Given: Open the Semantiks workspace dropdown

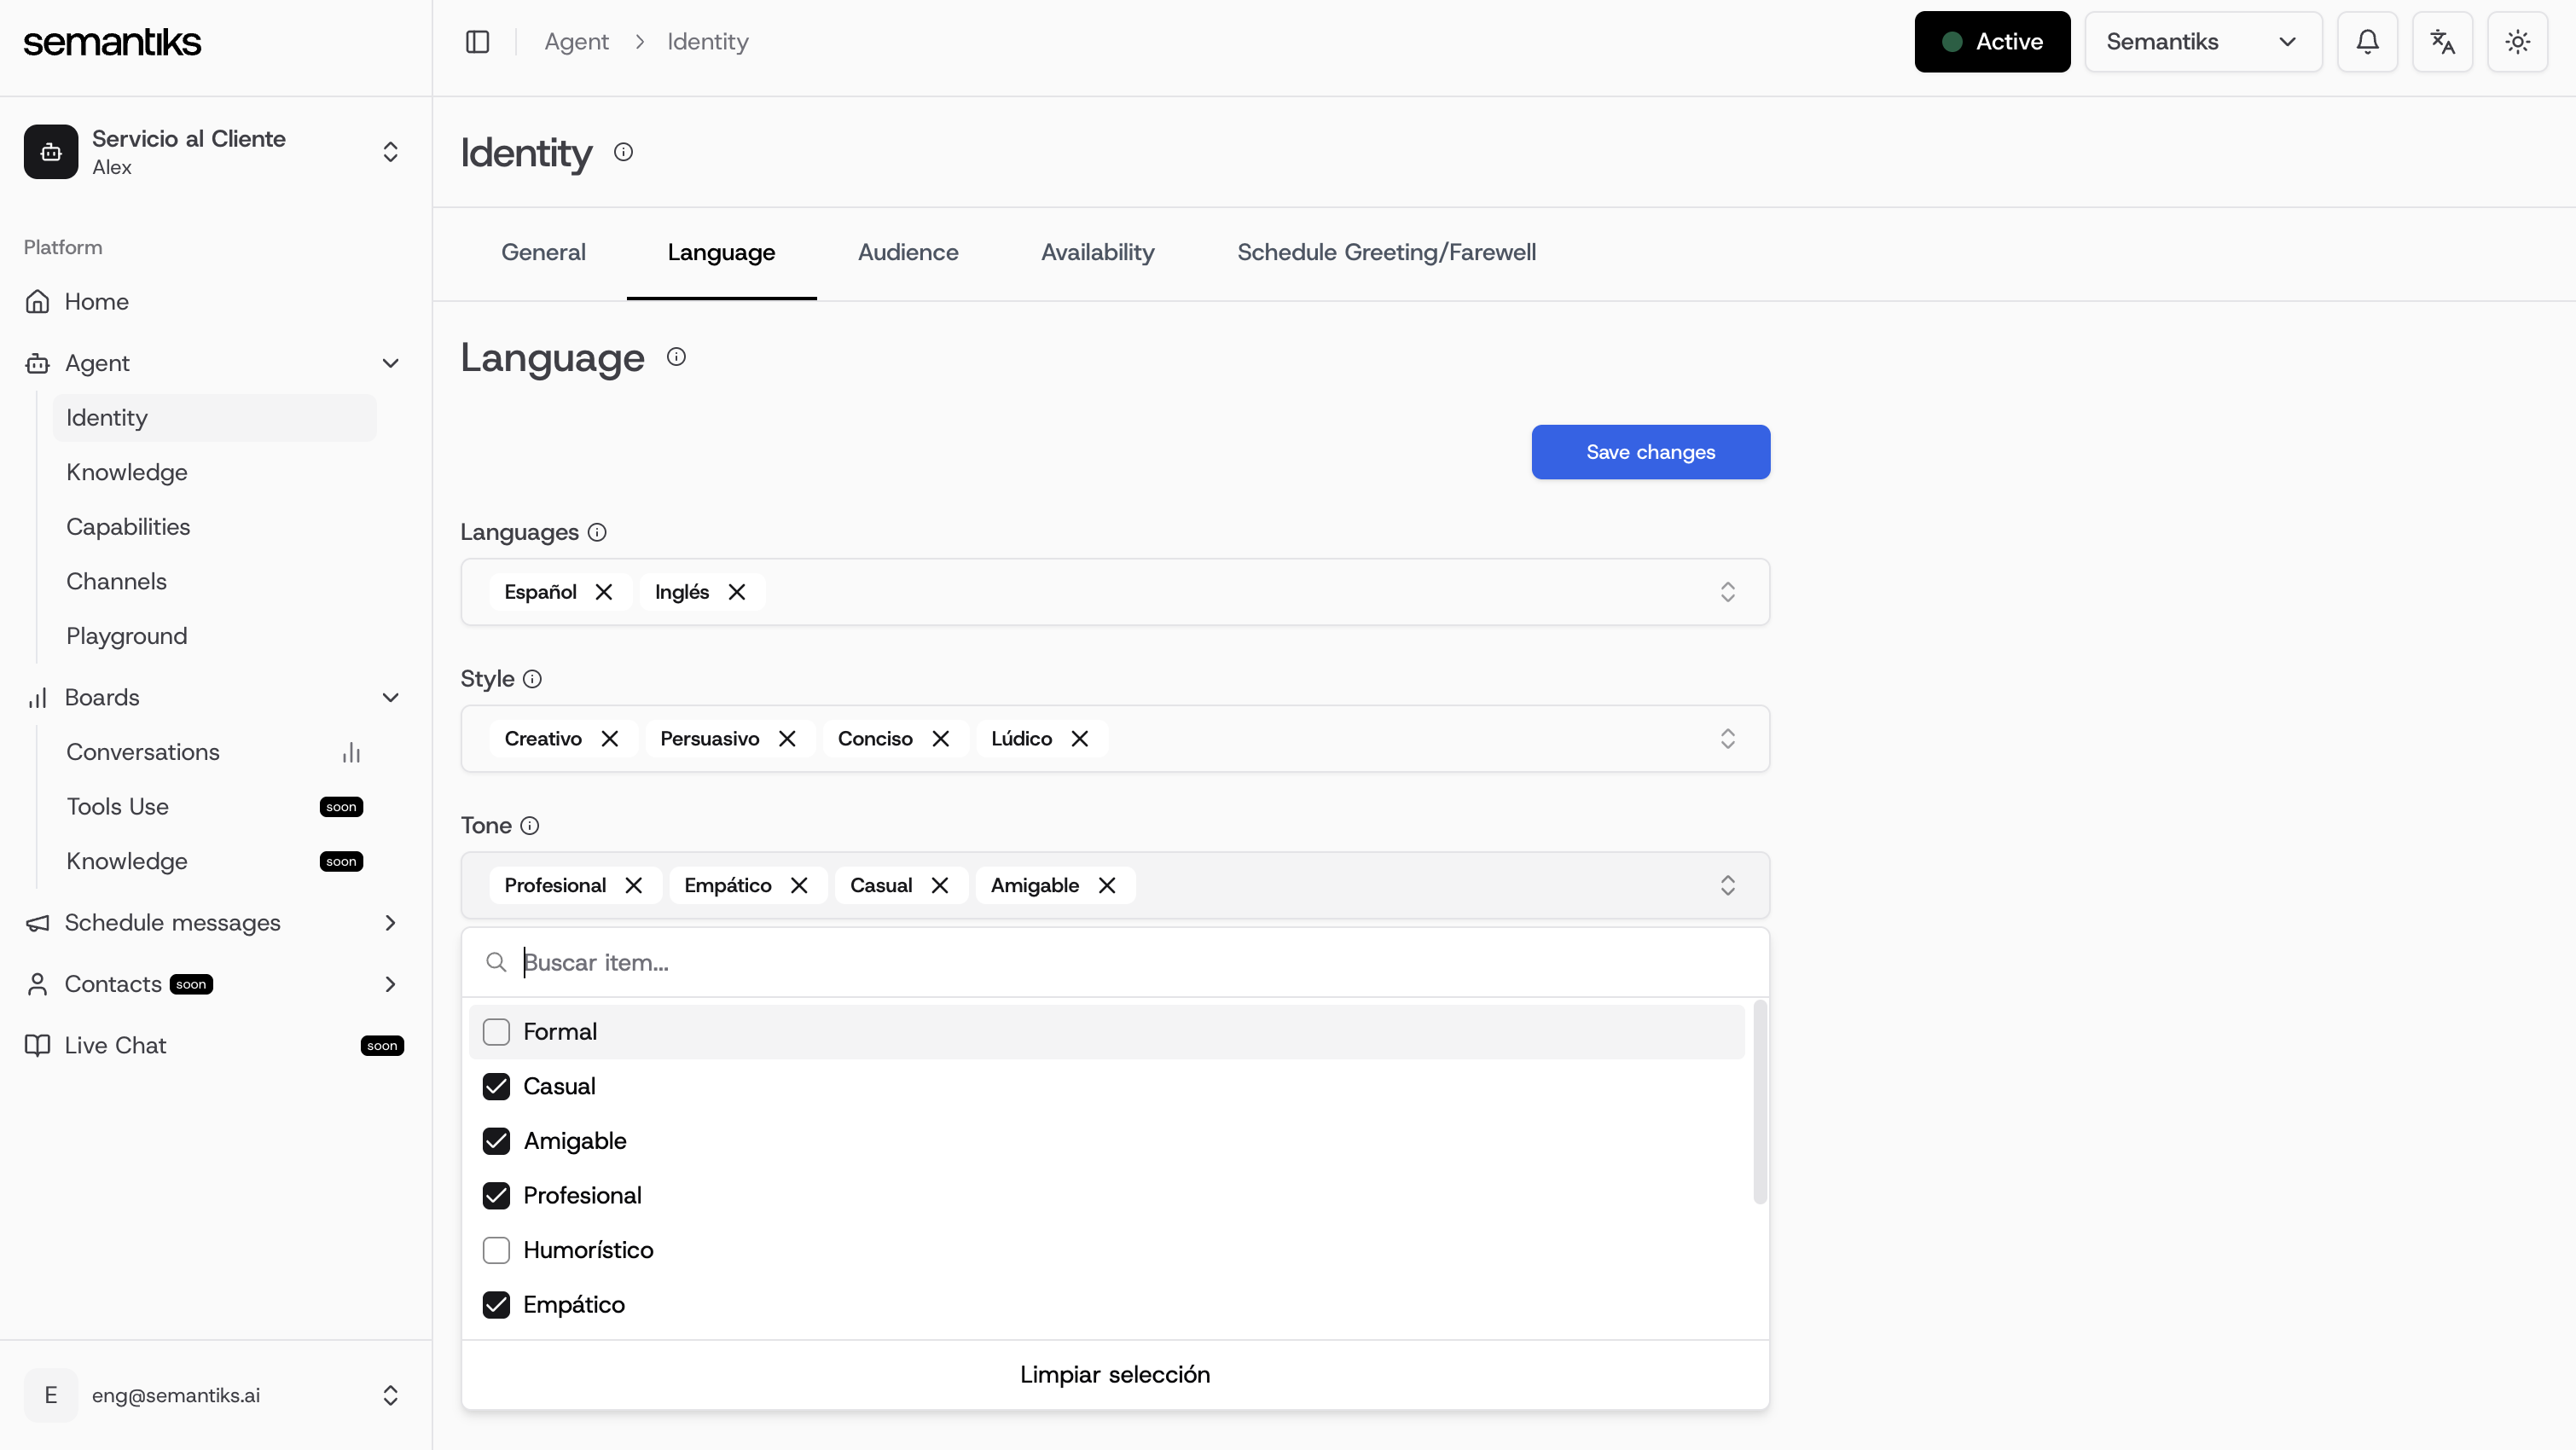Looking at the screenshot, I should pos(2202,42).
